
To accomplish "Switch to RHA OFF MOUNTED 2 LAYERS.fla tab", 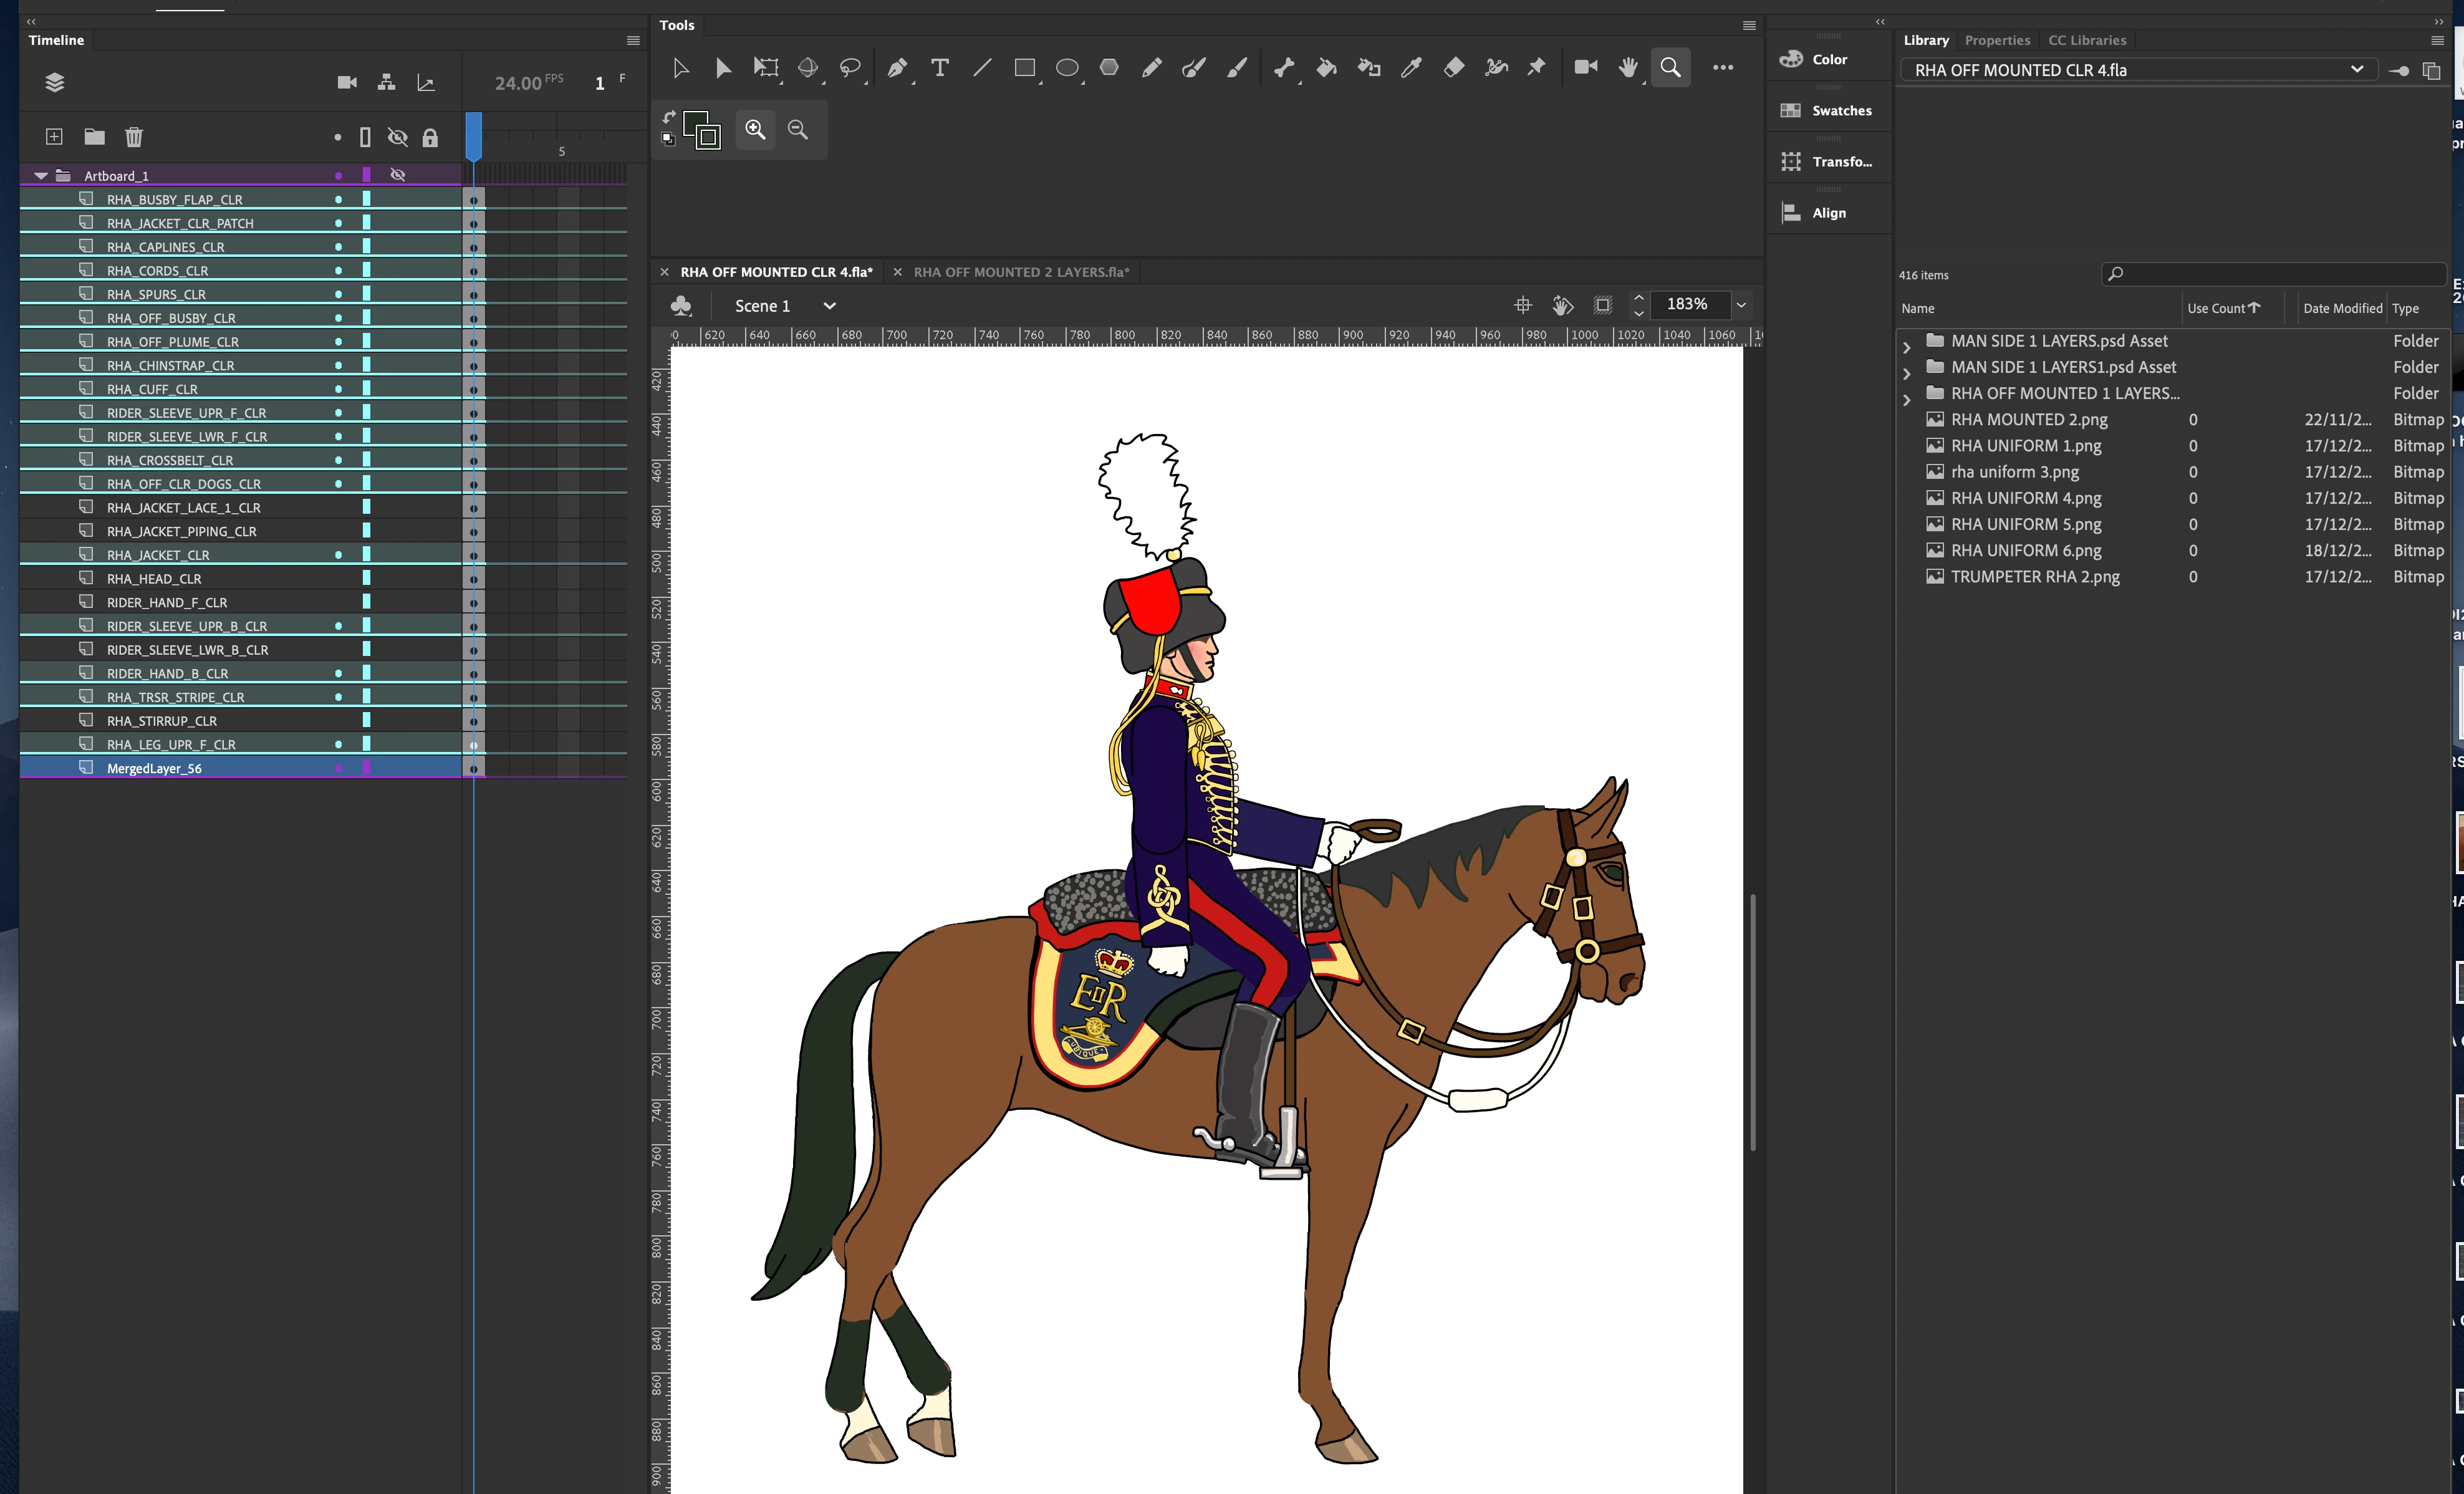I will tap(1021, 272).
